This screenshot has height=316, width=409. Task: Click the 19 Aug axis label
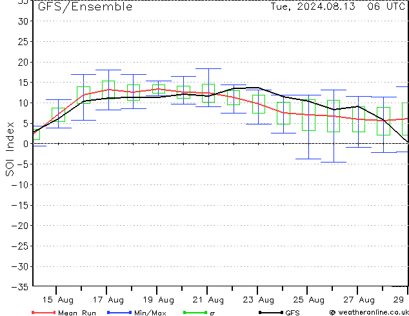pos(158,300)
